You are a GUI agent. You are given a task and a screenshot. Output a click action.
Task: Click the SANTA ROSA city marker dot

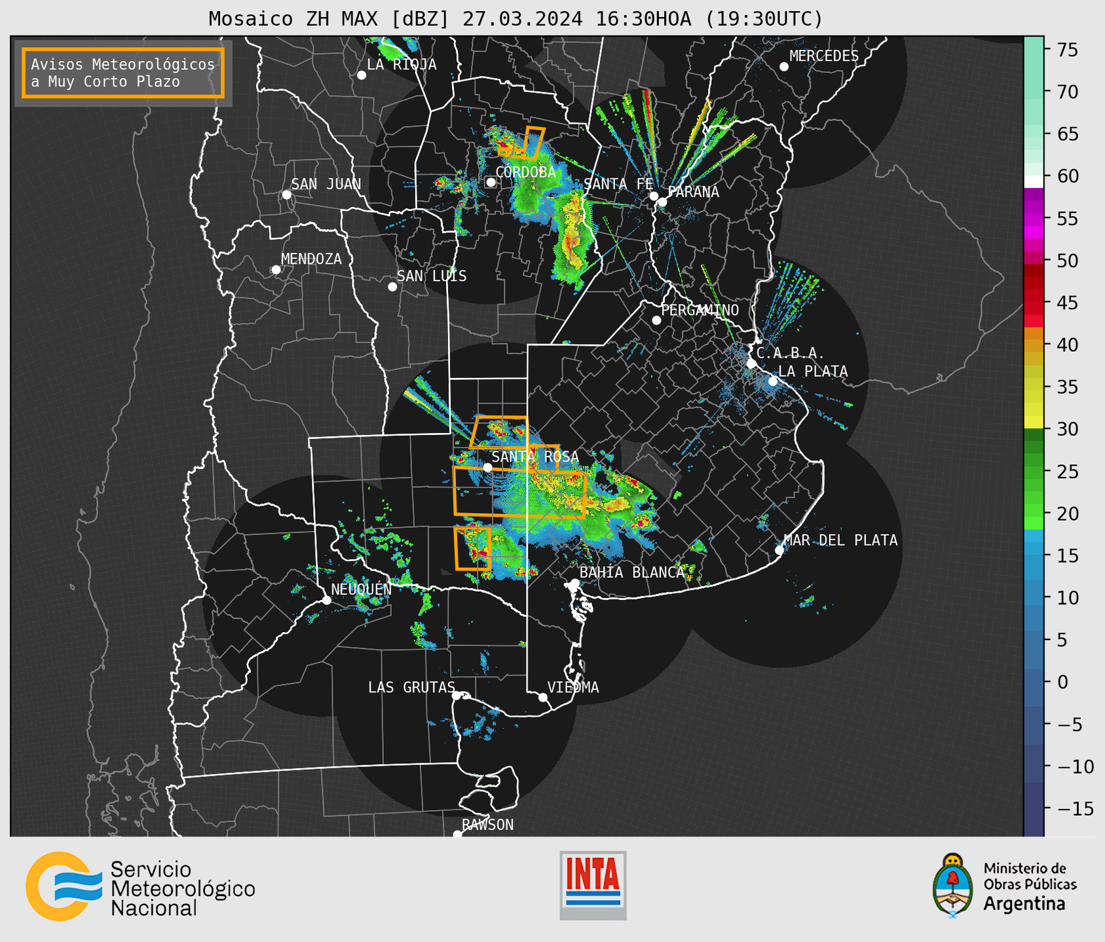[x=488, y=467]
